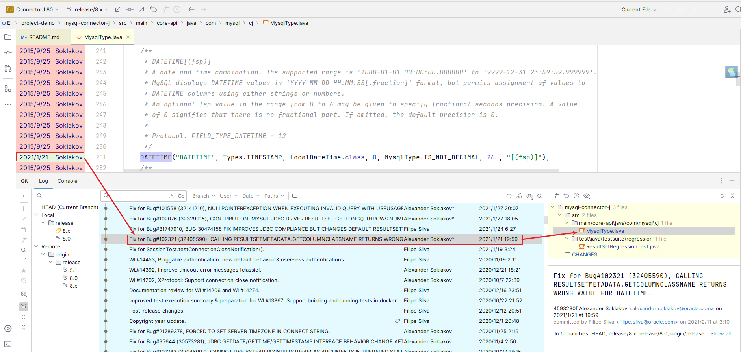Image resolution: width=741 pixels, height=352 pixels.
Task: Click the core-api breadcrumb
Action: click(167, 23)
